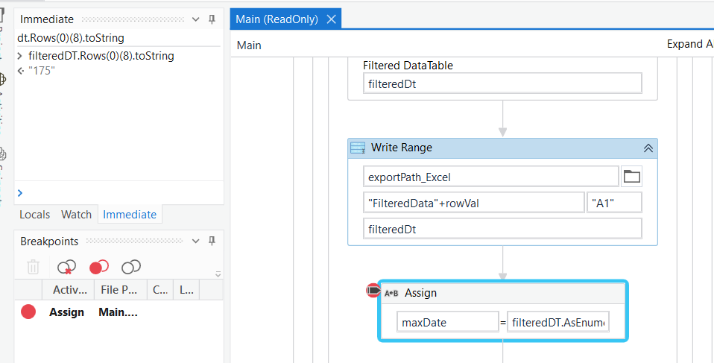Viewport: 714px width, 363px height.
Task: Click the disable all breakpoints circles icon
Action: click(131, 266)
